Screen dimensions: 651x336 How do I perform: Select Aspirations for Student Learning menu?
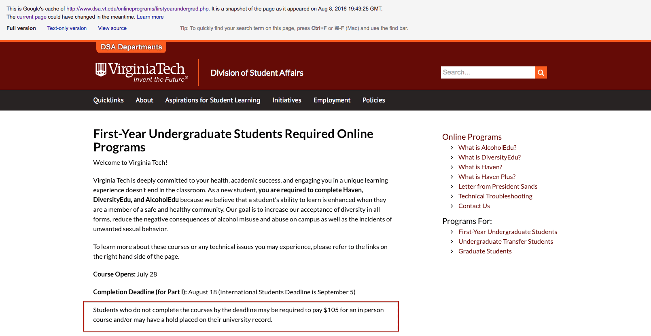(212, 100)
